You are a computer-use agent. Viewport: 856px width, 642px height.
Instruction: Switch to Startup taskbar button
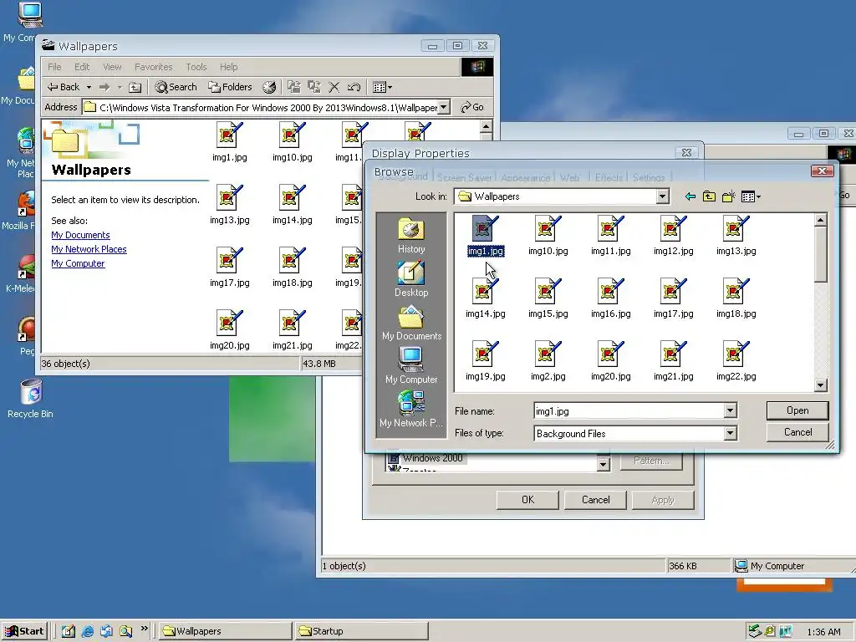pyautogui.click(x=360, y=631)
